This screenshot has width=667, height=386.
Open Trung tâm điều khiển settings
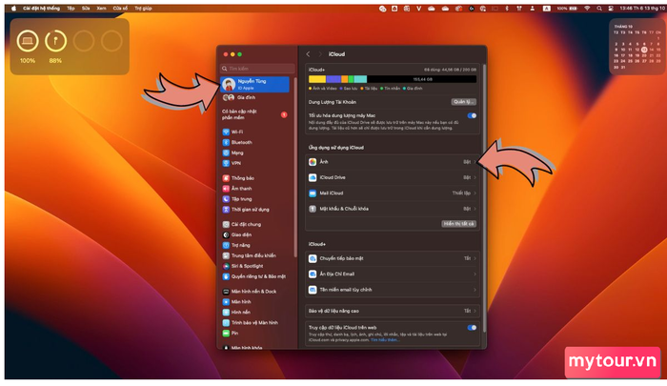click(253, 254)
